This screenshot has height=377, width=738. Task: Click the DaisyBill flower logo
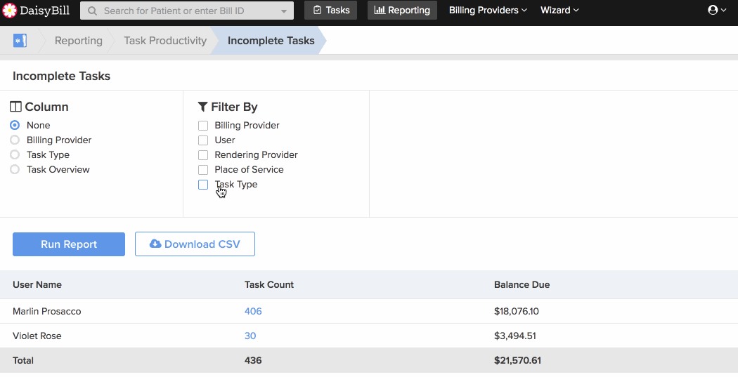pos(11,11)
